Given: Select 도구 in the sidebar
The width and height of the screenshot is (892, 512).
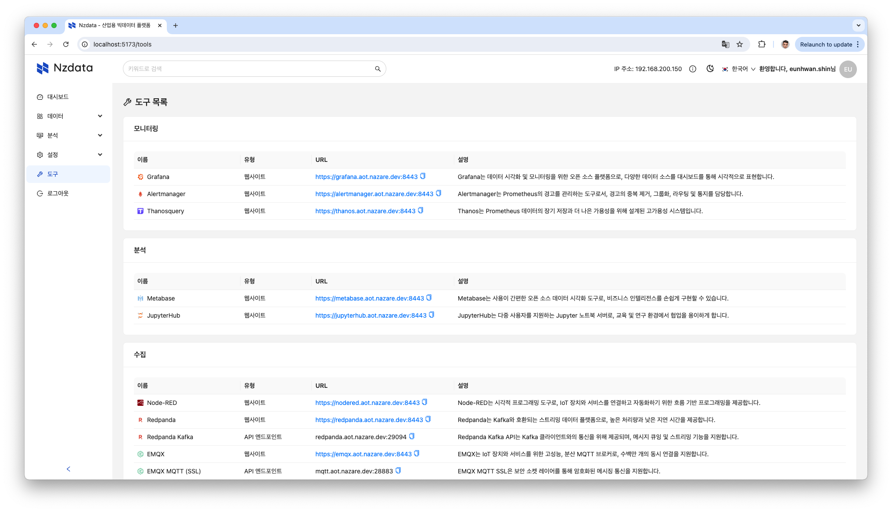Looking at the screenshot, I should click(x=68, y=174).
